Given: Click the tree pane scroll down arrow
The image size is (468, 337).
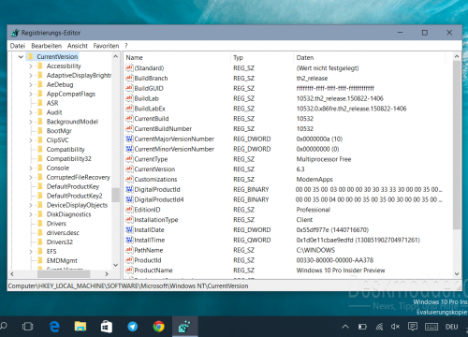Looking at the screenshot, I should [115, 265].
